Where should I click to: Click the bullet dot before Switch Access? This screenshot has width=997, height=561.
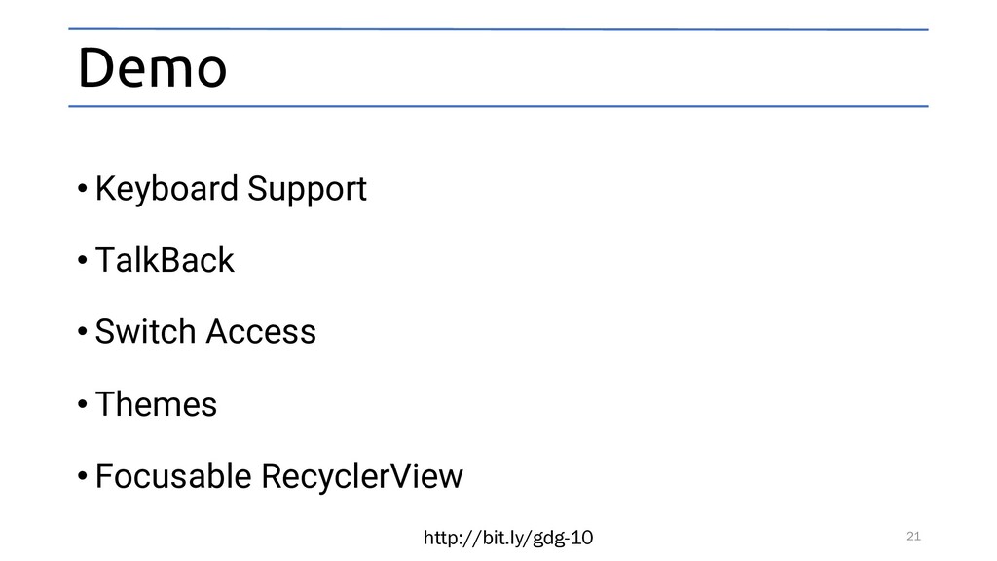click(83, 332)
